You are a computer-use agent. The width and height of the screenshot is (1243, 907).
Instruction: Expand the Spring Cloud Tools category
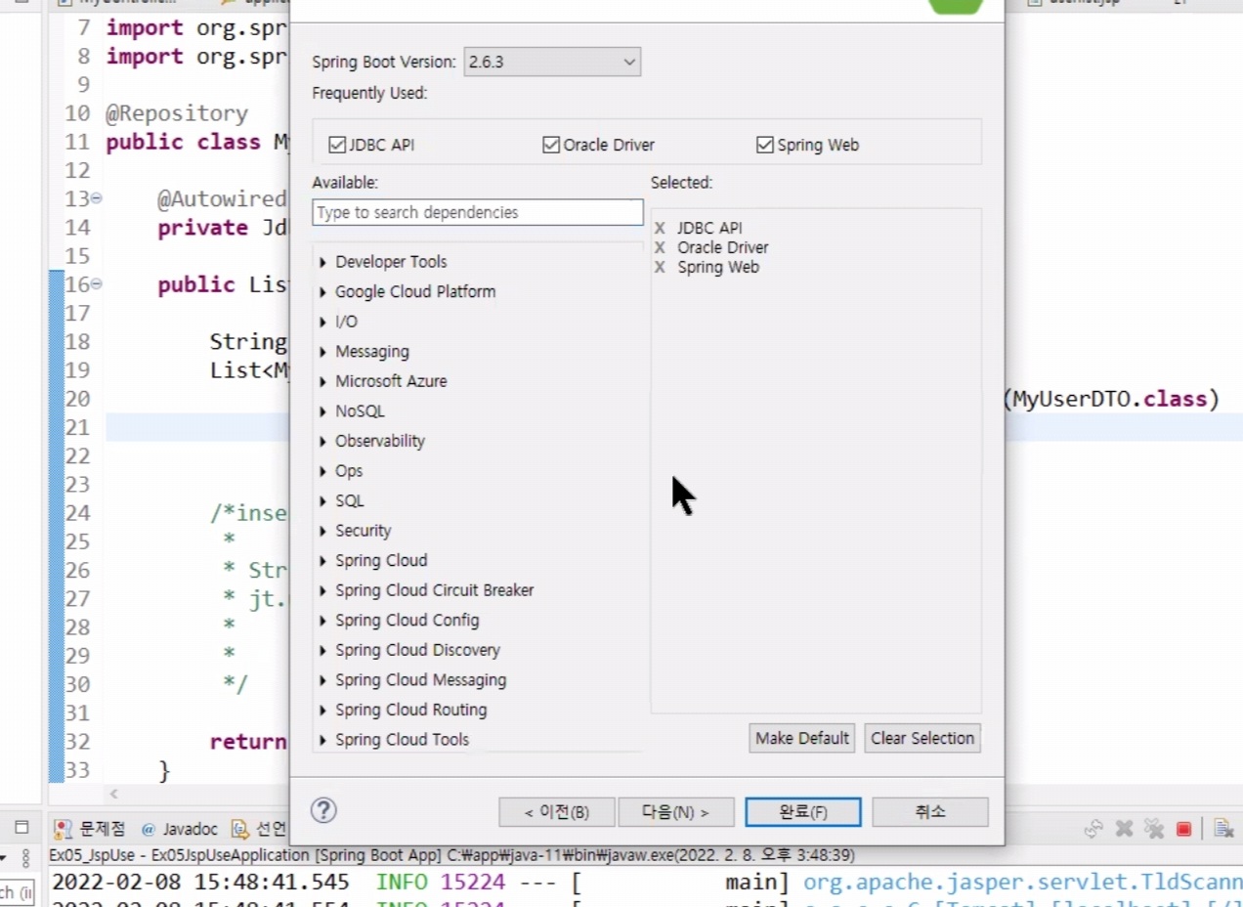pos(322,740)
